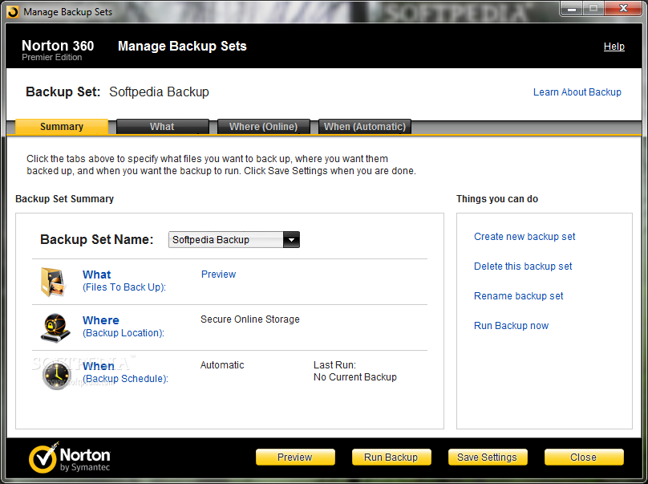Choose Run Backup now link
Screen dimensions: 648x484
click(511, 326)
